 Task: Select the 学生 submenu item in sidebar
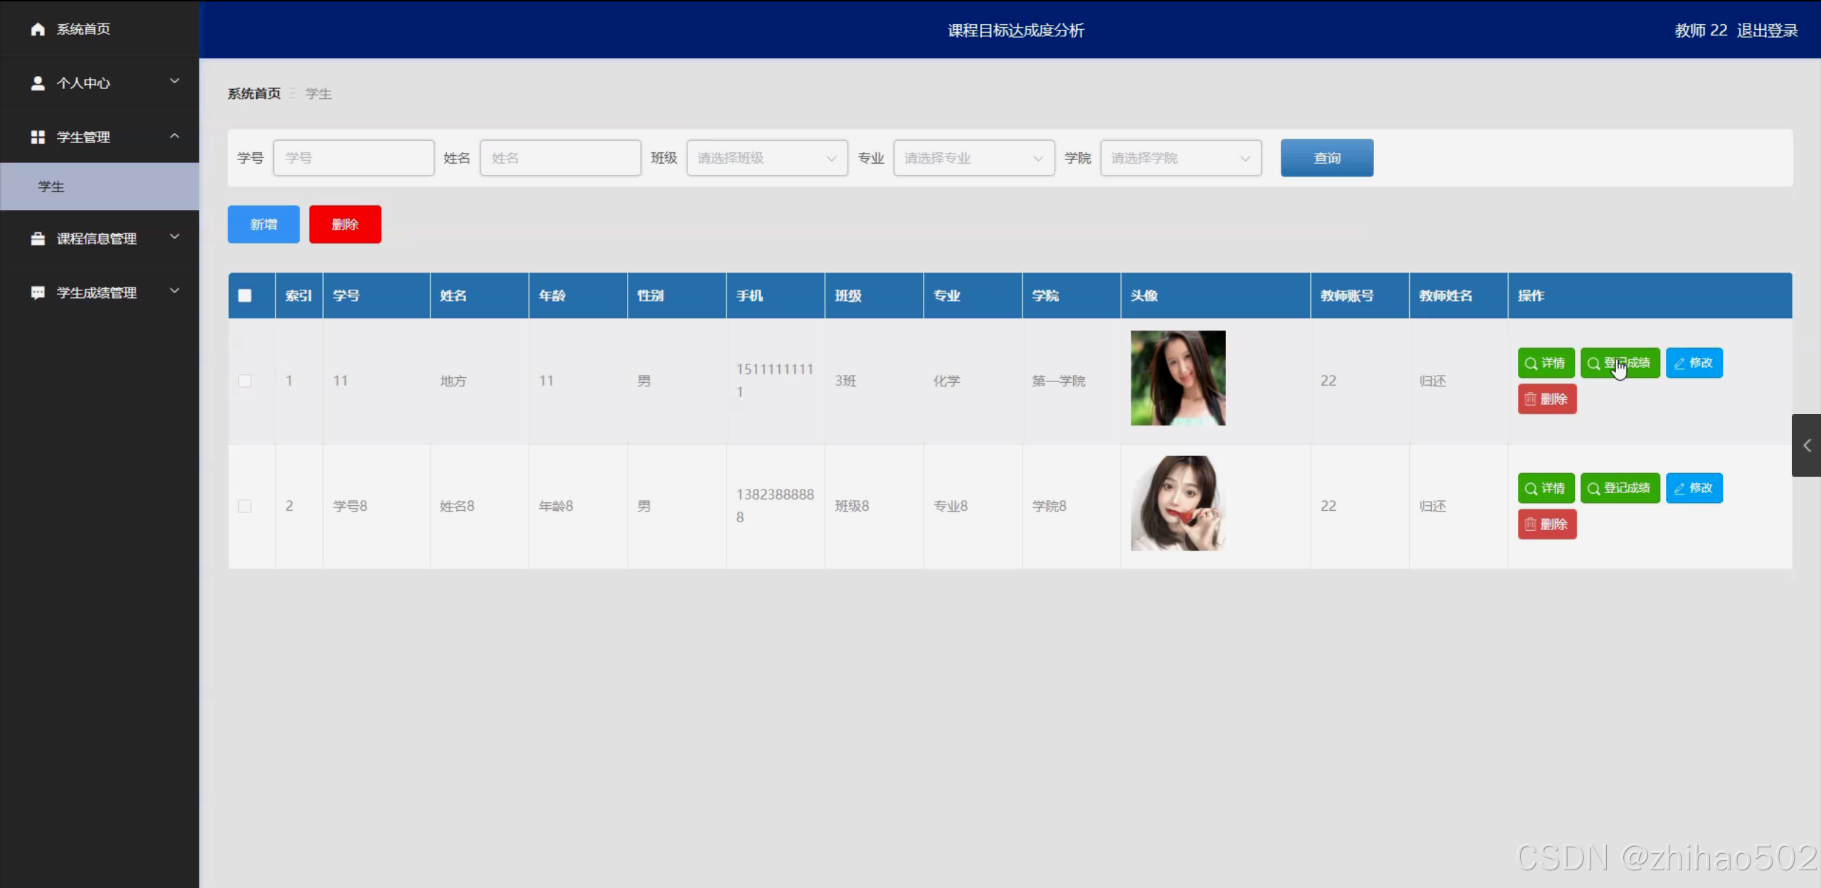click(x=51, y=186)
